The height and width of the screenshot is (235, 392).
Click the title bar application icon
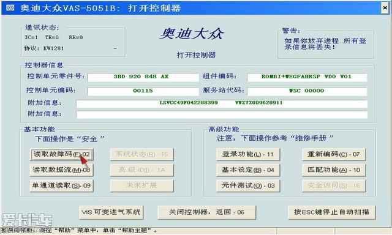point(10,8)
